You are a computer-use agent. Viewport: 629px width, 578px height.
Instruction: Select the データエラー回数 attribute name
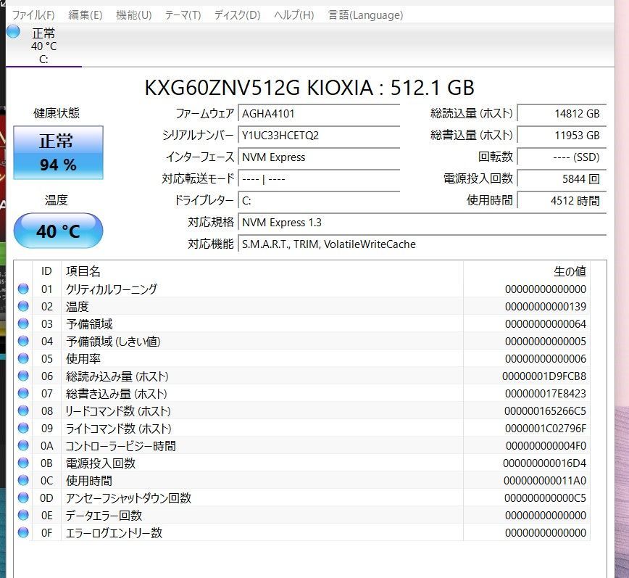point(104,516)
